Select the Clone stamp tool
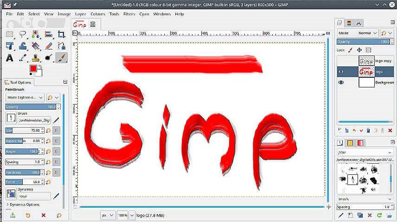Viewport: 397px width, 222px height. 35,58
